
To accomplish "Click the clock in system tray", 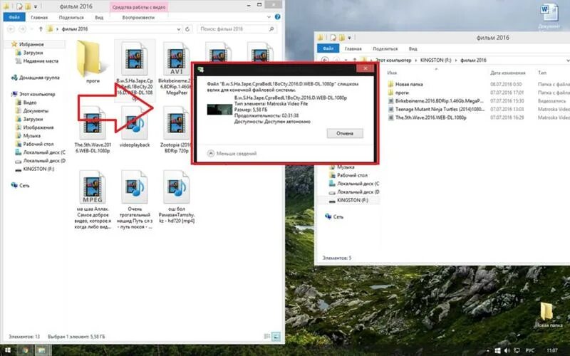I will (x=551, y=350).
